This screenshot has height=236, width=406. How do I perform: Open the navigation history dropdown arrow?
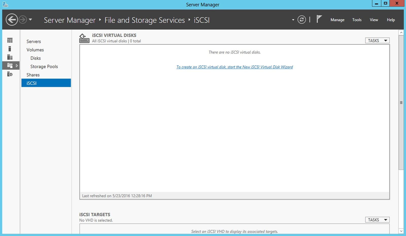pyautogui.click(x=30, y=20)
